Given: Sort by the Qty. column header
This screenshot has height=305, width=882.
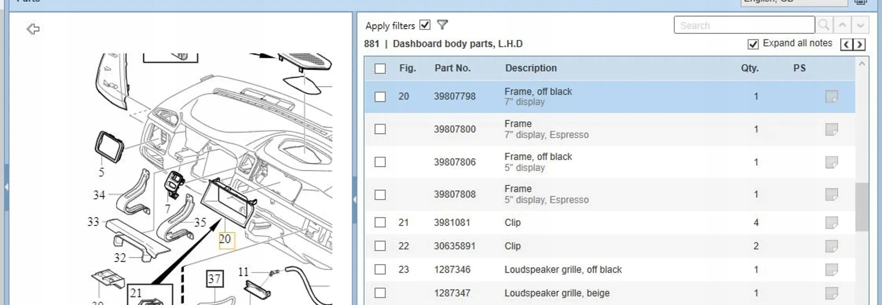Looking at the screenshot, I should coord(750,68).
